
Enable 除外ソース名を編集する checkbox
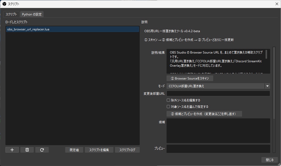click(x=168, y=100)
